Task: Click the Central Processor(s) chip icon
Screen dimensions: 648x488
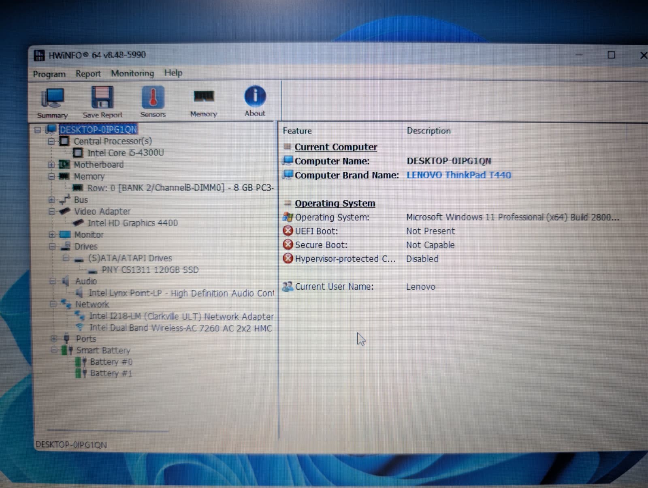Action: [x=64, y=141]
